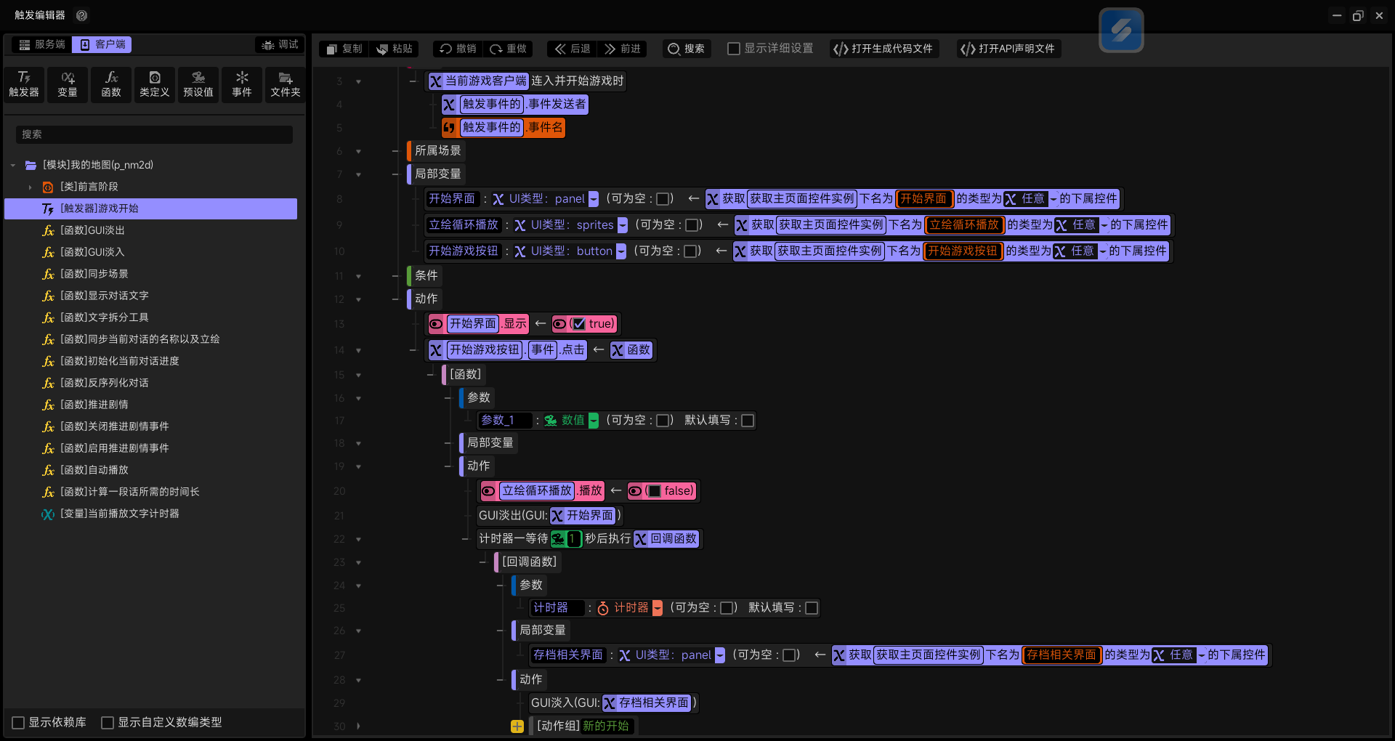The height and width of the screenshot is (741, 1395).
Task: Click the 变量 (variable) tool icon
Action: pyautogui.click(x=68, y=84)
